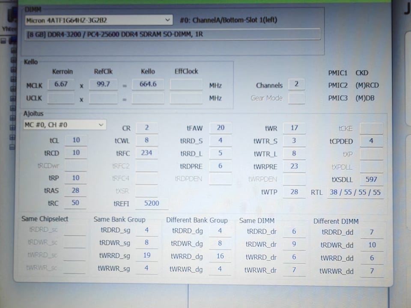This screenshot has width=411, height=308.
Task: Click the tWRWR_dr value field
Action: coord(294,270)
